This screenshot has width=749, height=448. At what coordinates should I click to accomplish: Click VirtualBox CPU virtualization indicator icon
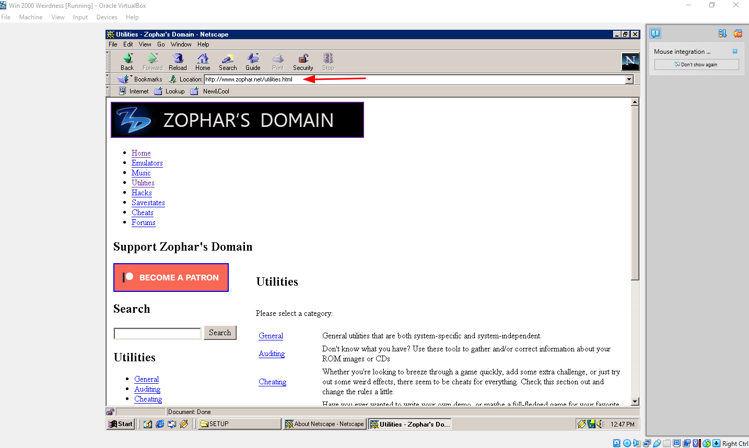[x=696, y=443]
